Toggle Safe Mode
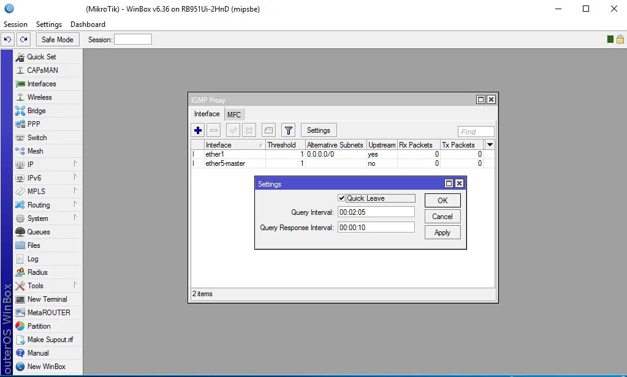The image size is (627, 377). point(58,40)
